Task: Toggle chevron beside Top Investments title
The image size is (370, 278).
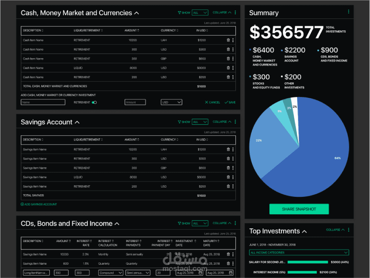Action: pos(305,232)
